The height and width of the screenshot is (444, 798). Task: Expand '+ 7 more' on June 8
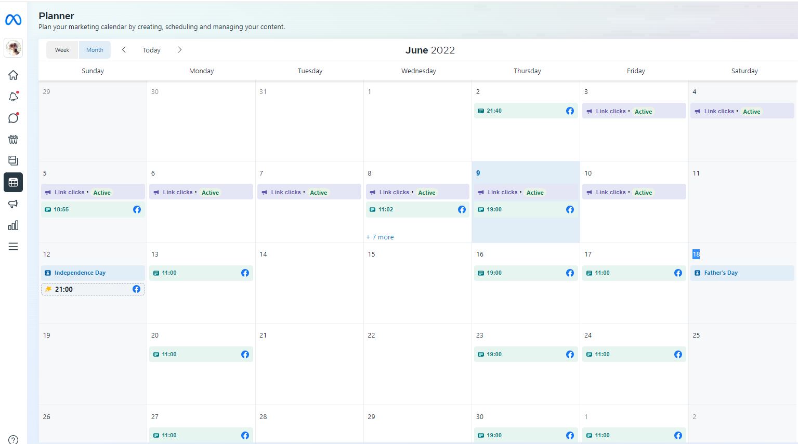(x=380, y=237)
